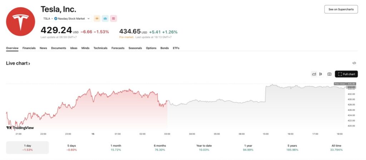Open the Full chart button
The width and height of the screenshot is (366, 160).
(346, 74)
